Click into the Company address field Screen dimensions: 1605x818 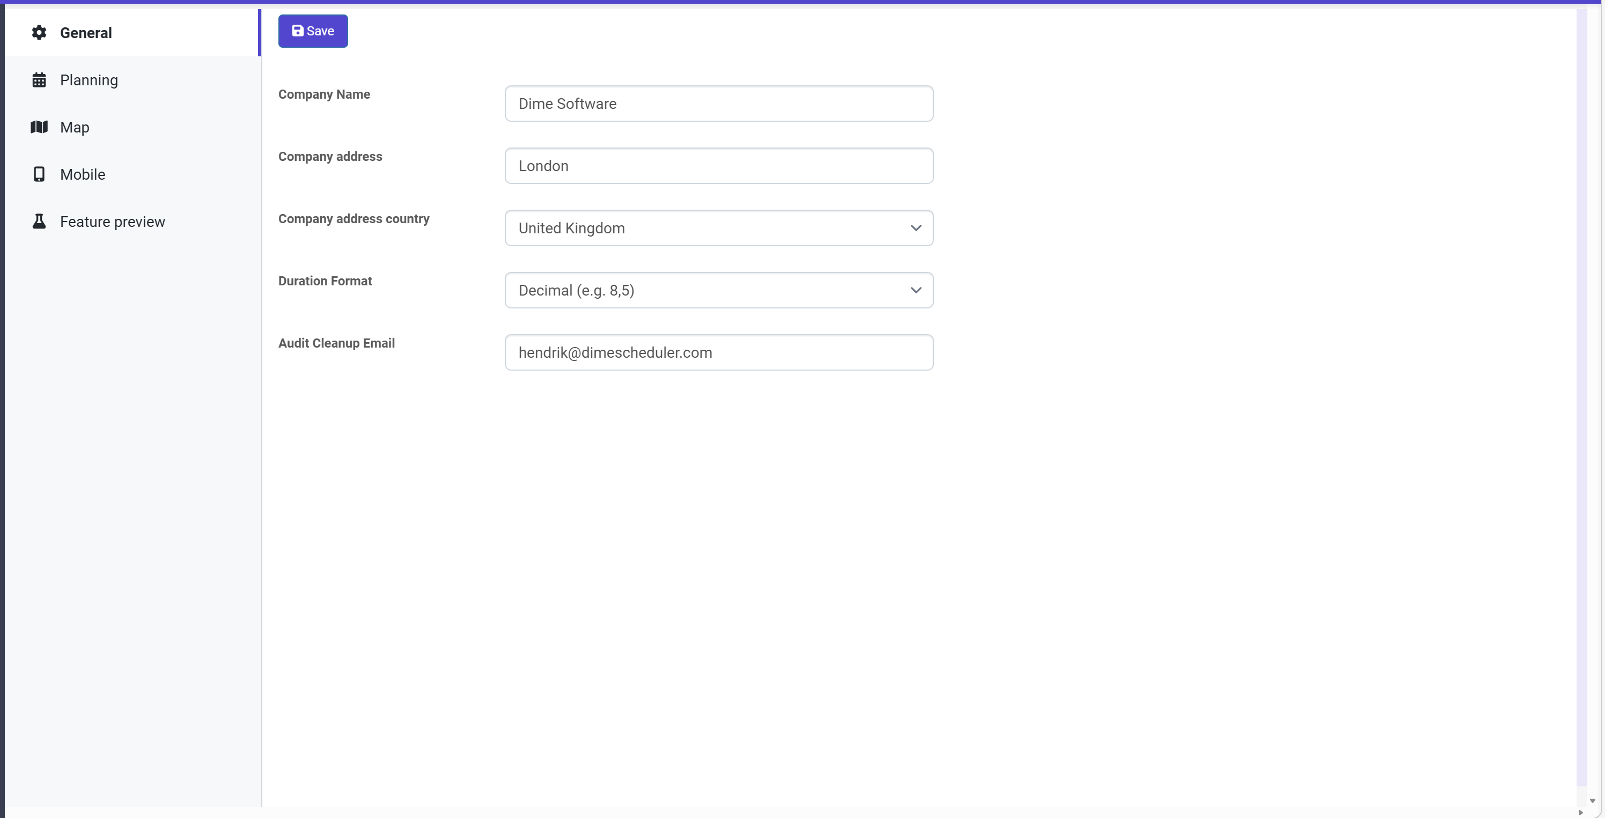click(718, 166)
